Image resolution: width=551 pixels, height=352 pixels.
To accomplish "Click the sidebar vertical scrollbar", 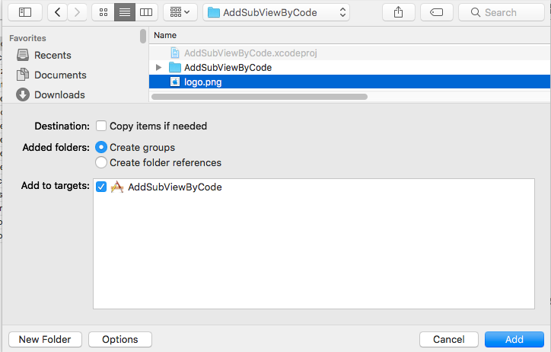I will (x=142, y=37).
